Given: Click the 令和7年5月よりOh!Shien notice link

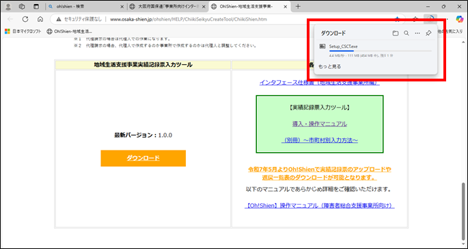Looking at the screenshot, I should (319, 173).
